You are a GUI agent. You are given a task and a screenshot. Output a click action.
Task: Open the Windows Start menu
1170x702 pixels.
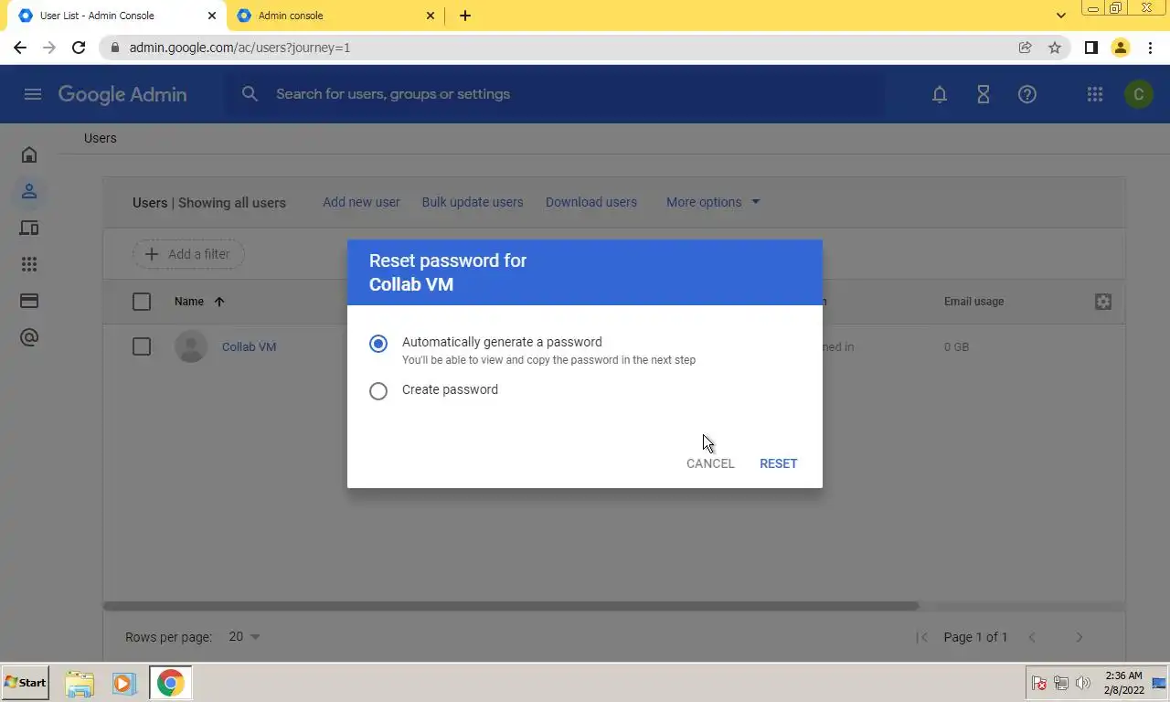26,683
